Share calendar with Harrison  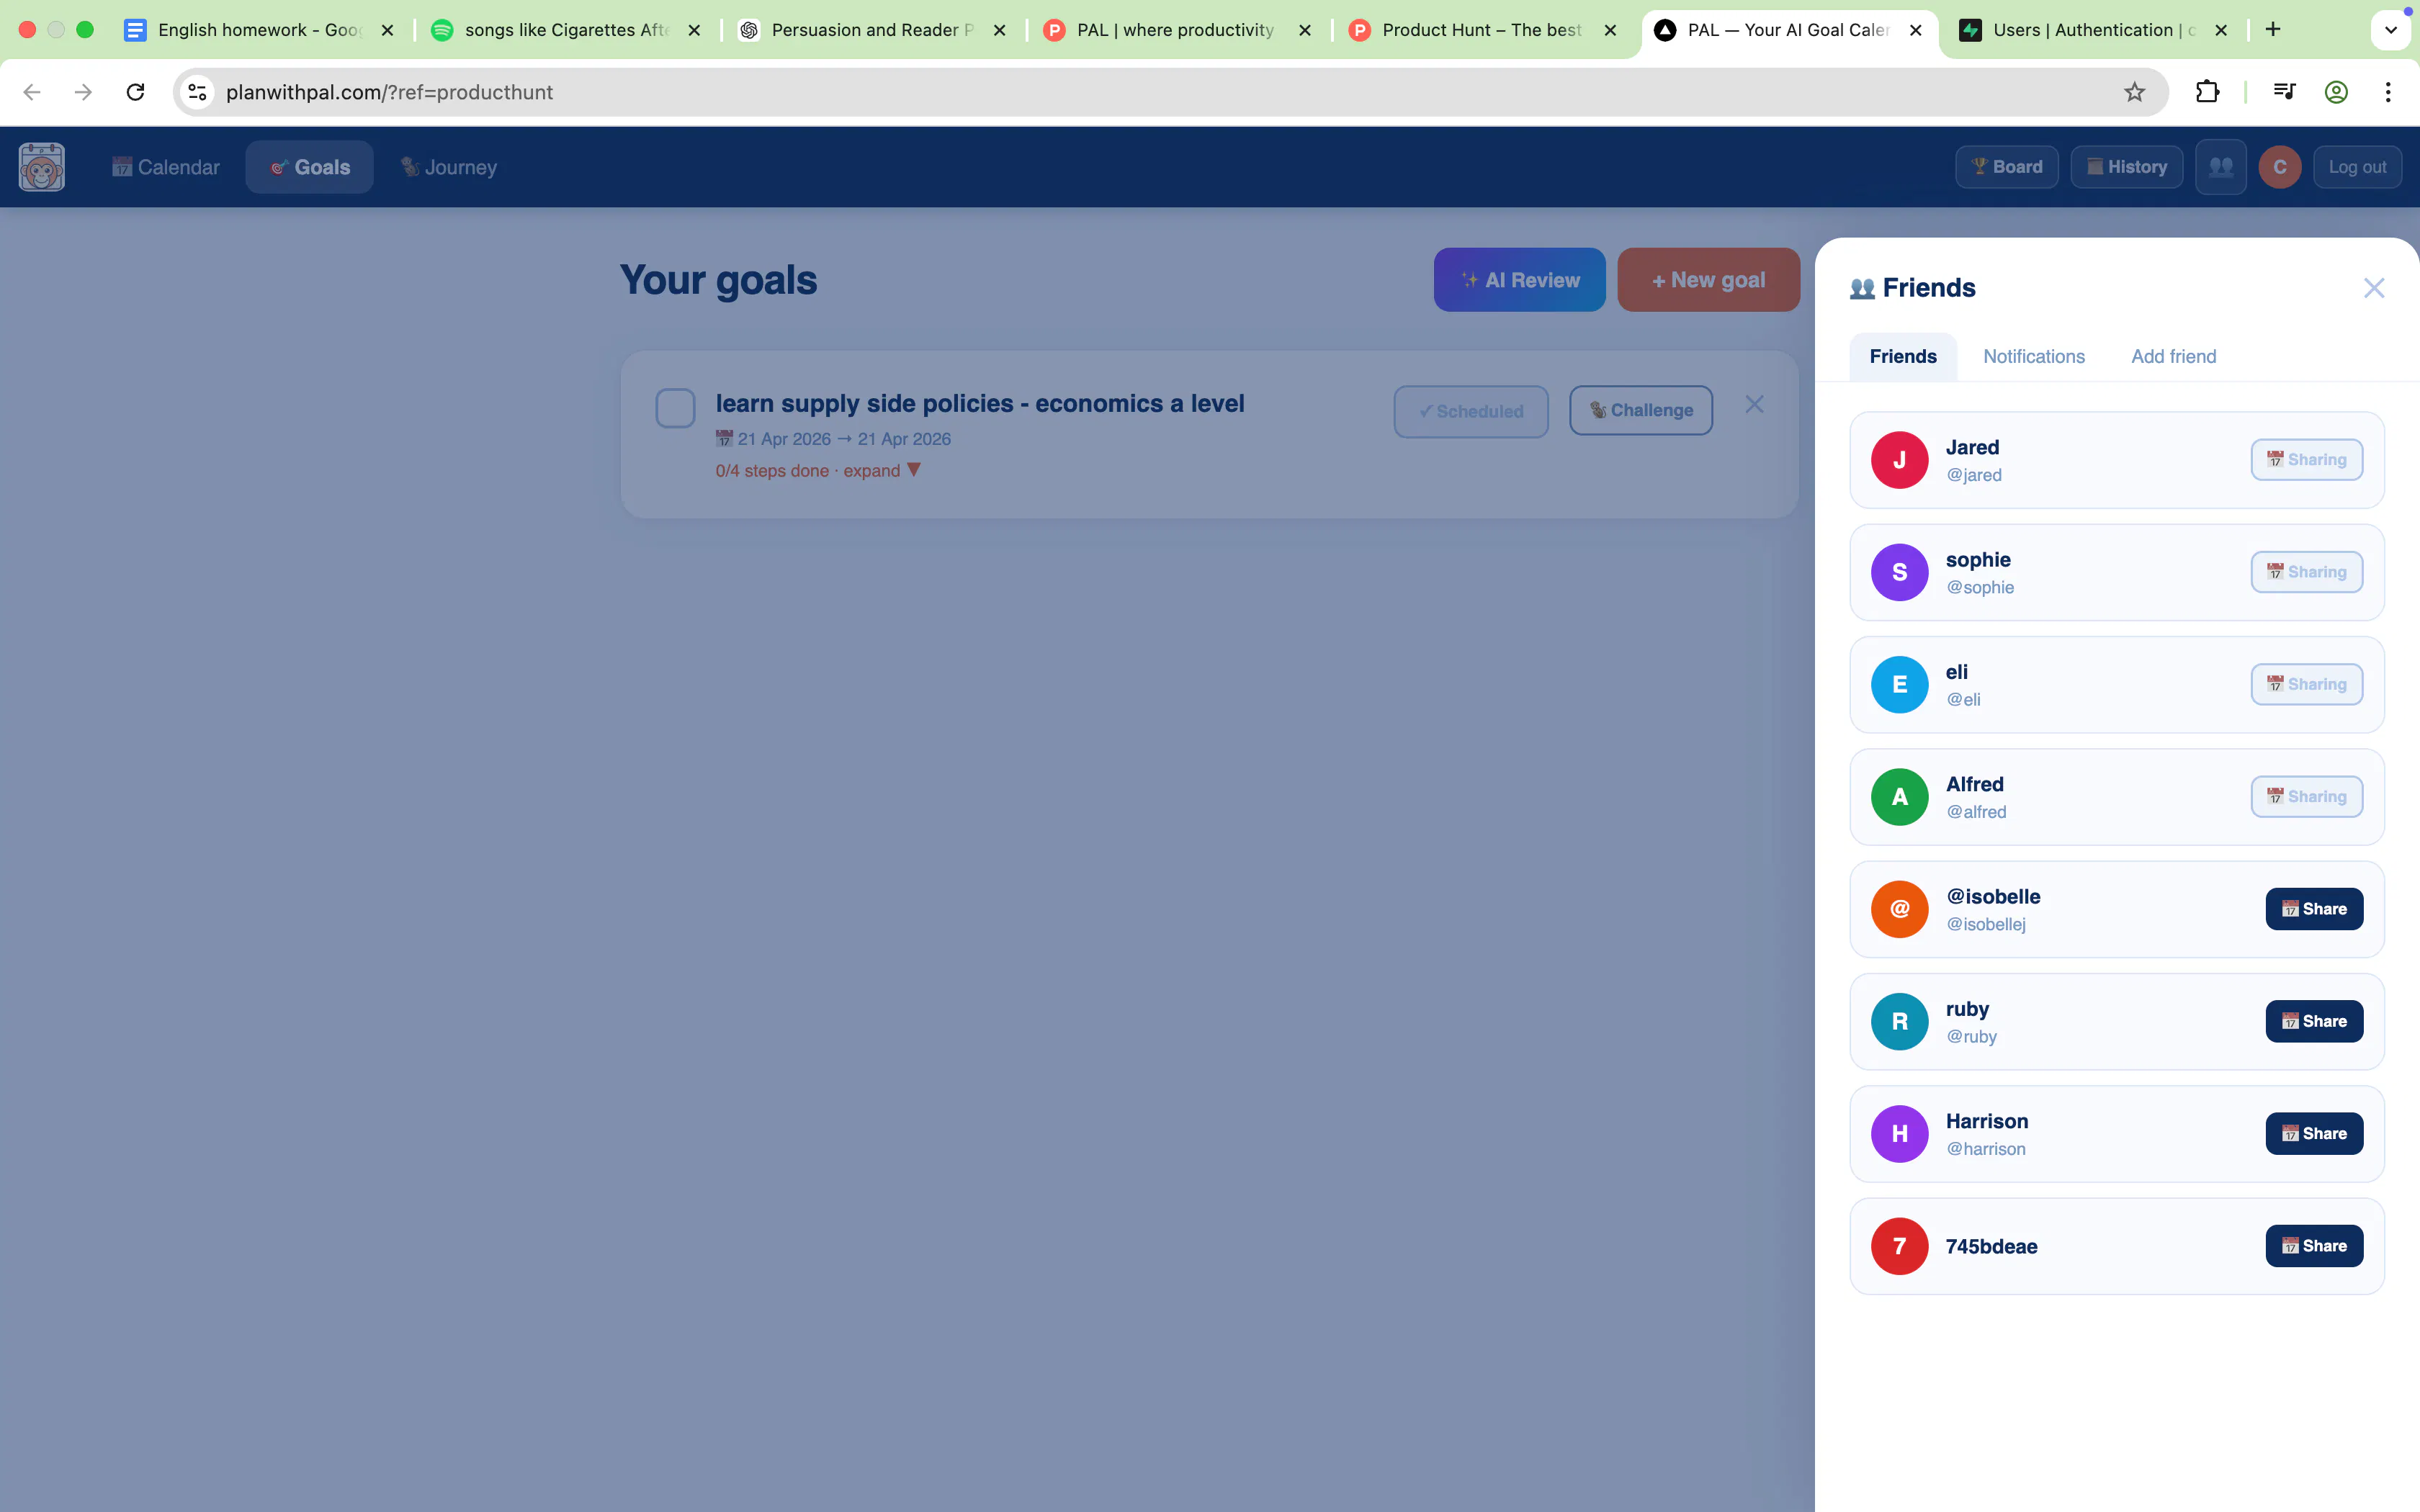(2314, 1134)
